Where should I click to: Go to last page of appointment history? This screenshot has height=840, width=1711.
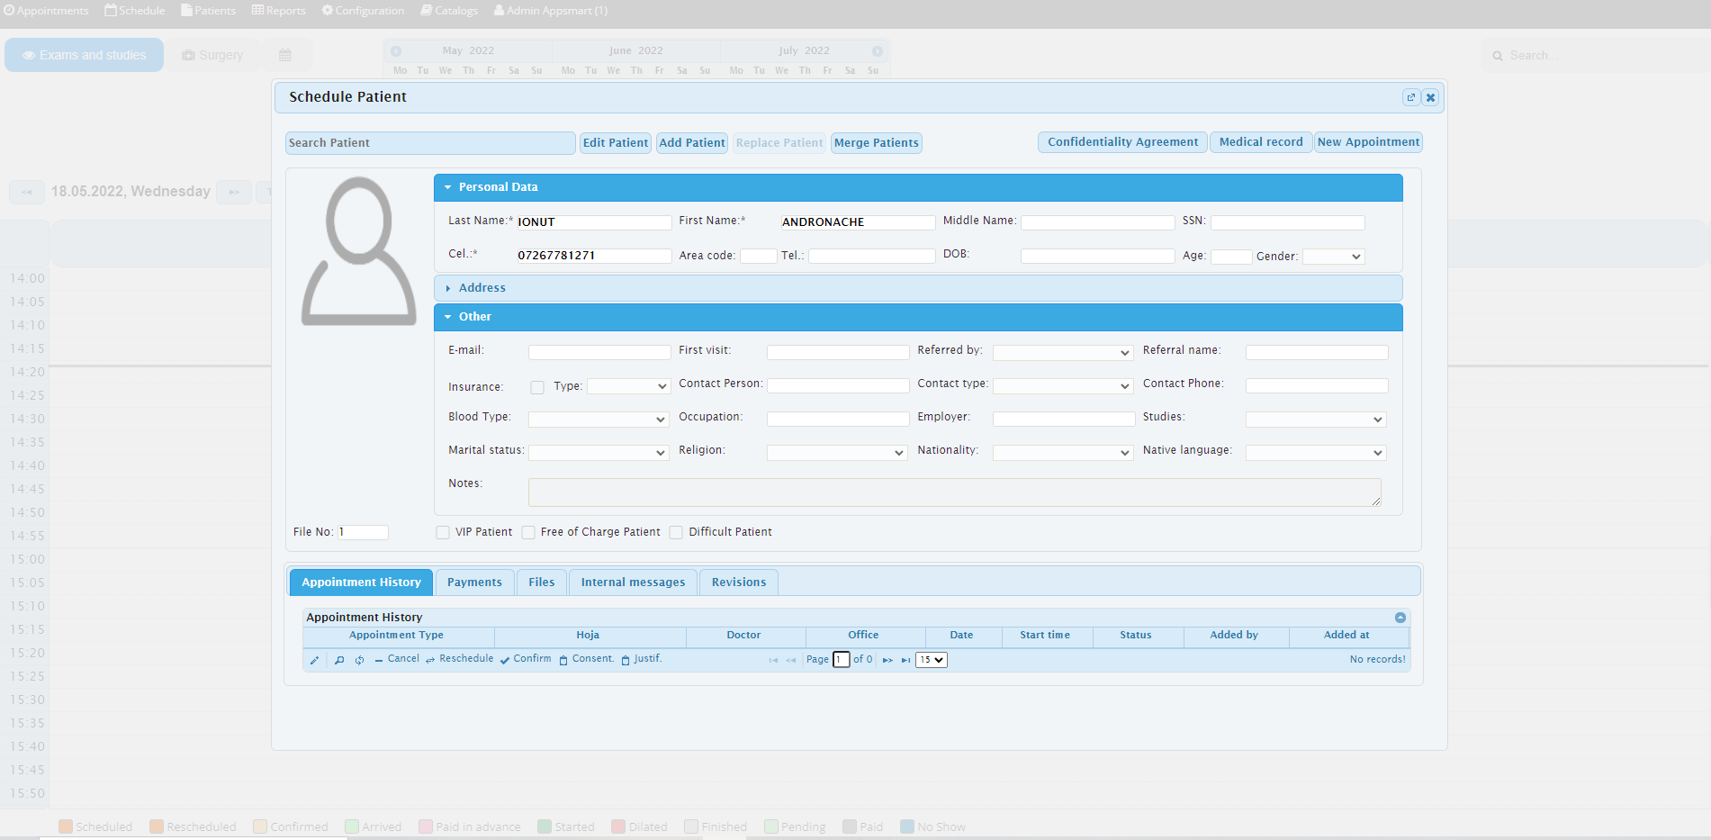pyautogui.click(x=905, y=660)
